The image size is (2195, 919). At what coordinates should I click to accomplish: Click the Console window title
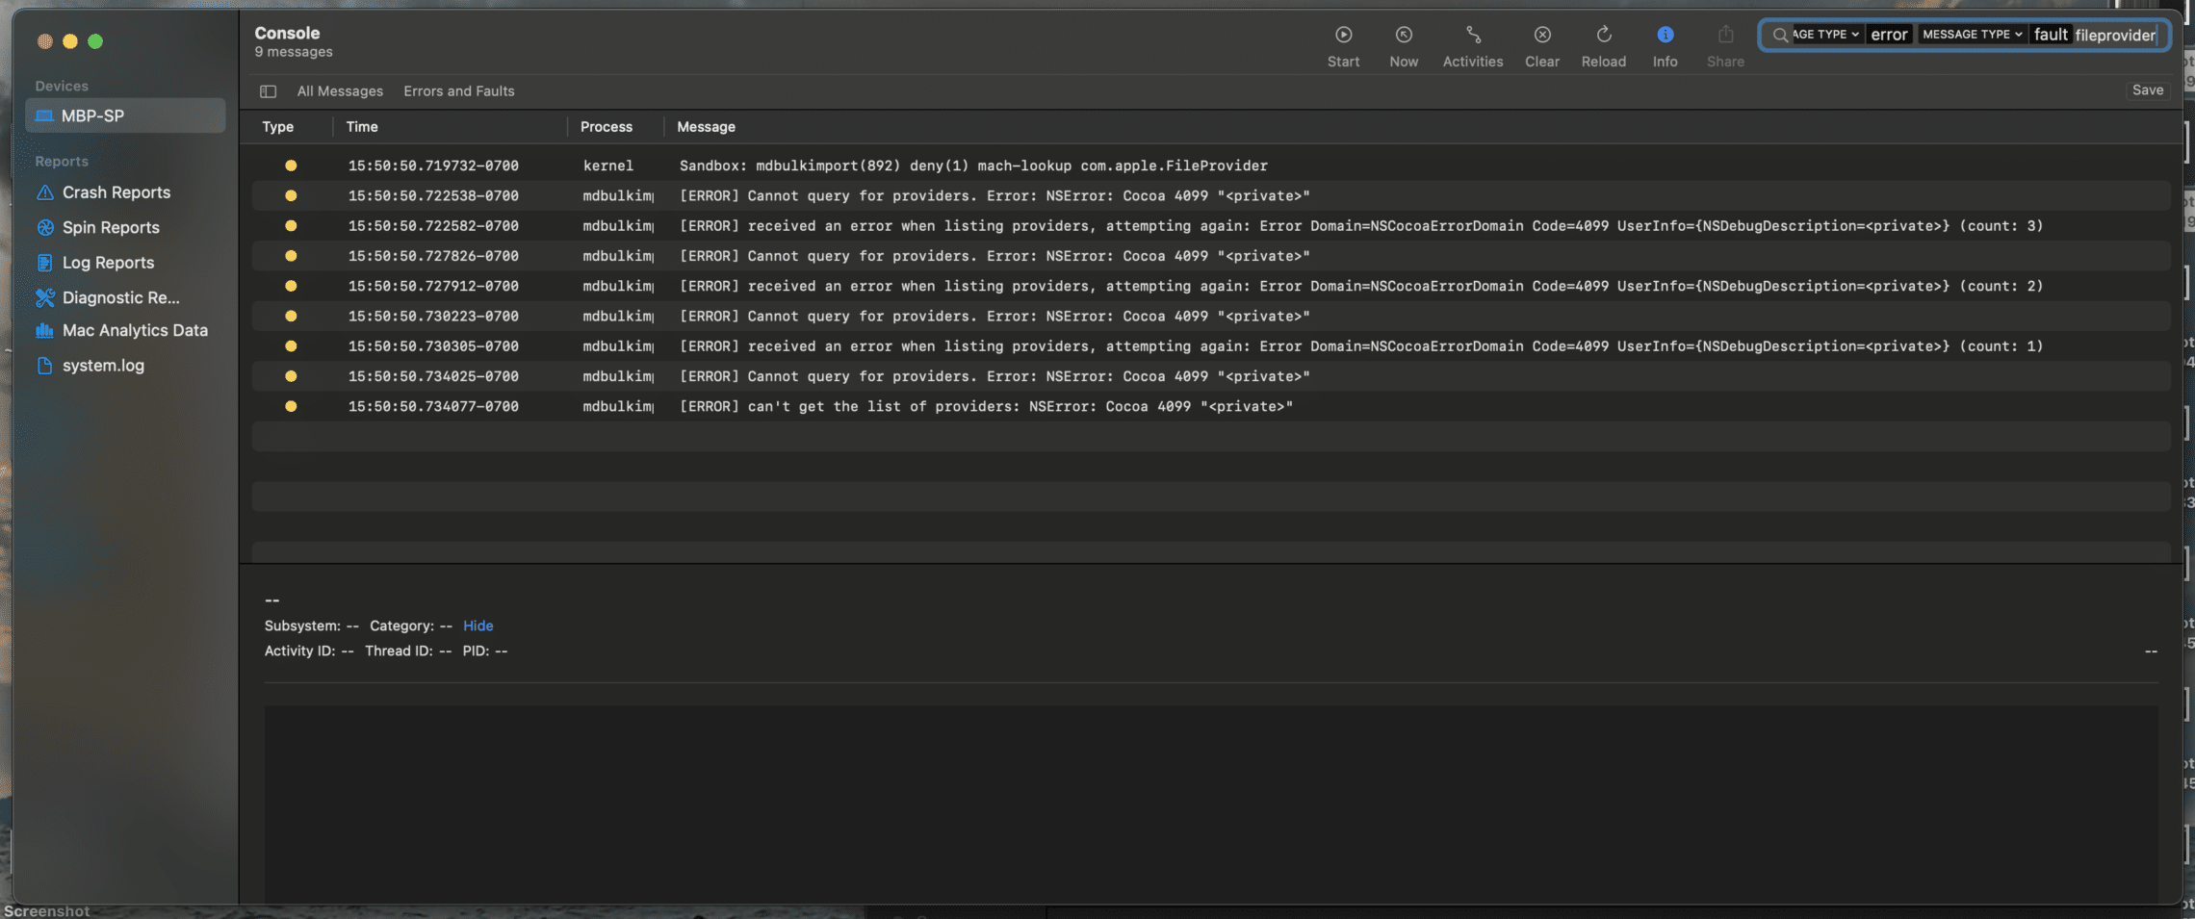(287, 33)
